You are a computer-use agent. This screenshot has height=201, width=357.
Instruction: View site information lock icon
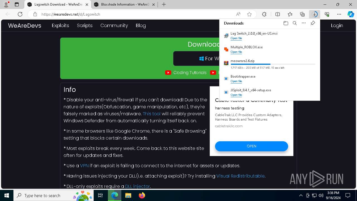pos(35,14)
